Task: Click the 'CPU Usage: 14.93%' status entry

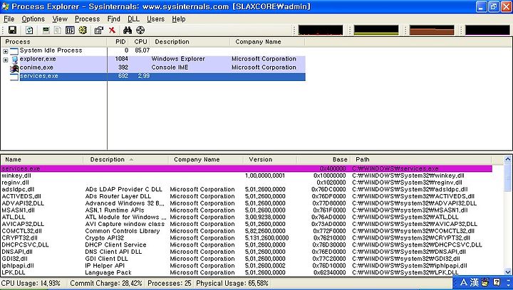Action: click(x=31, y=283)
